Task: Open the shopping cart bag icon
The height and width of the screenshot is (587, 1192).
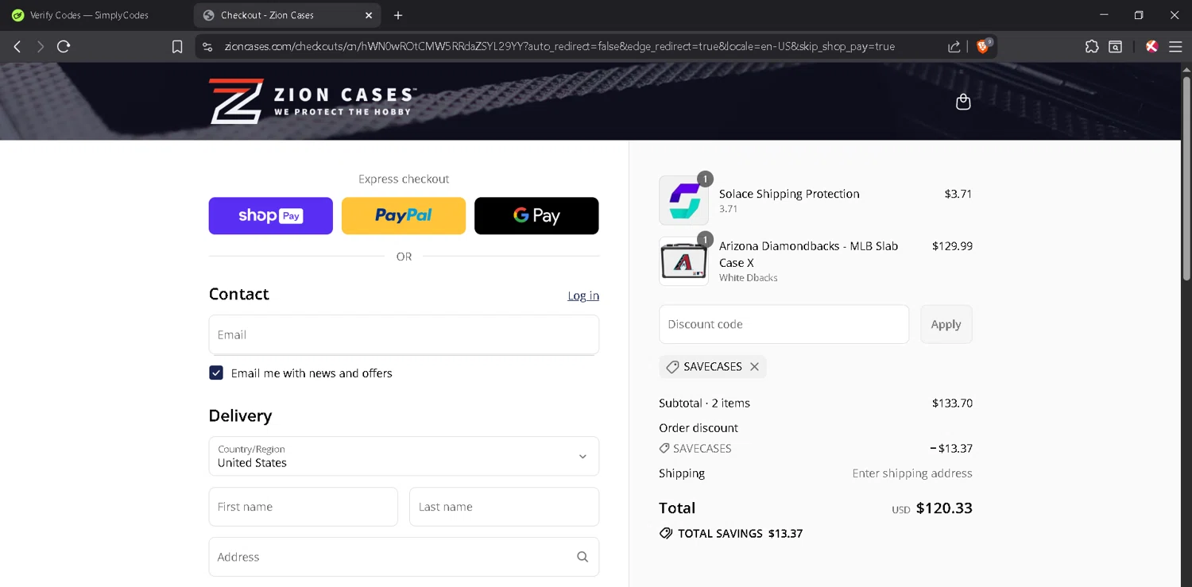Action: tap(963, 102)
